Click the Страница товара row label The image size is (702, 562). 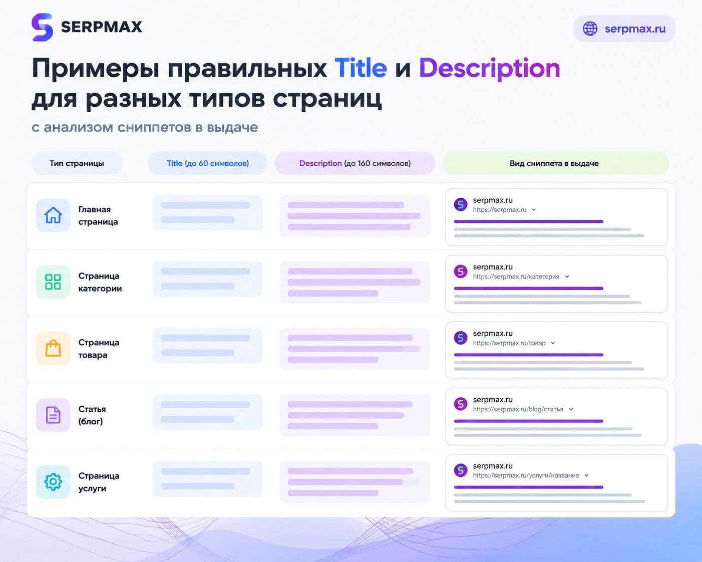(99, 349)
